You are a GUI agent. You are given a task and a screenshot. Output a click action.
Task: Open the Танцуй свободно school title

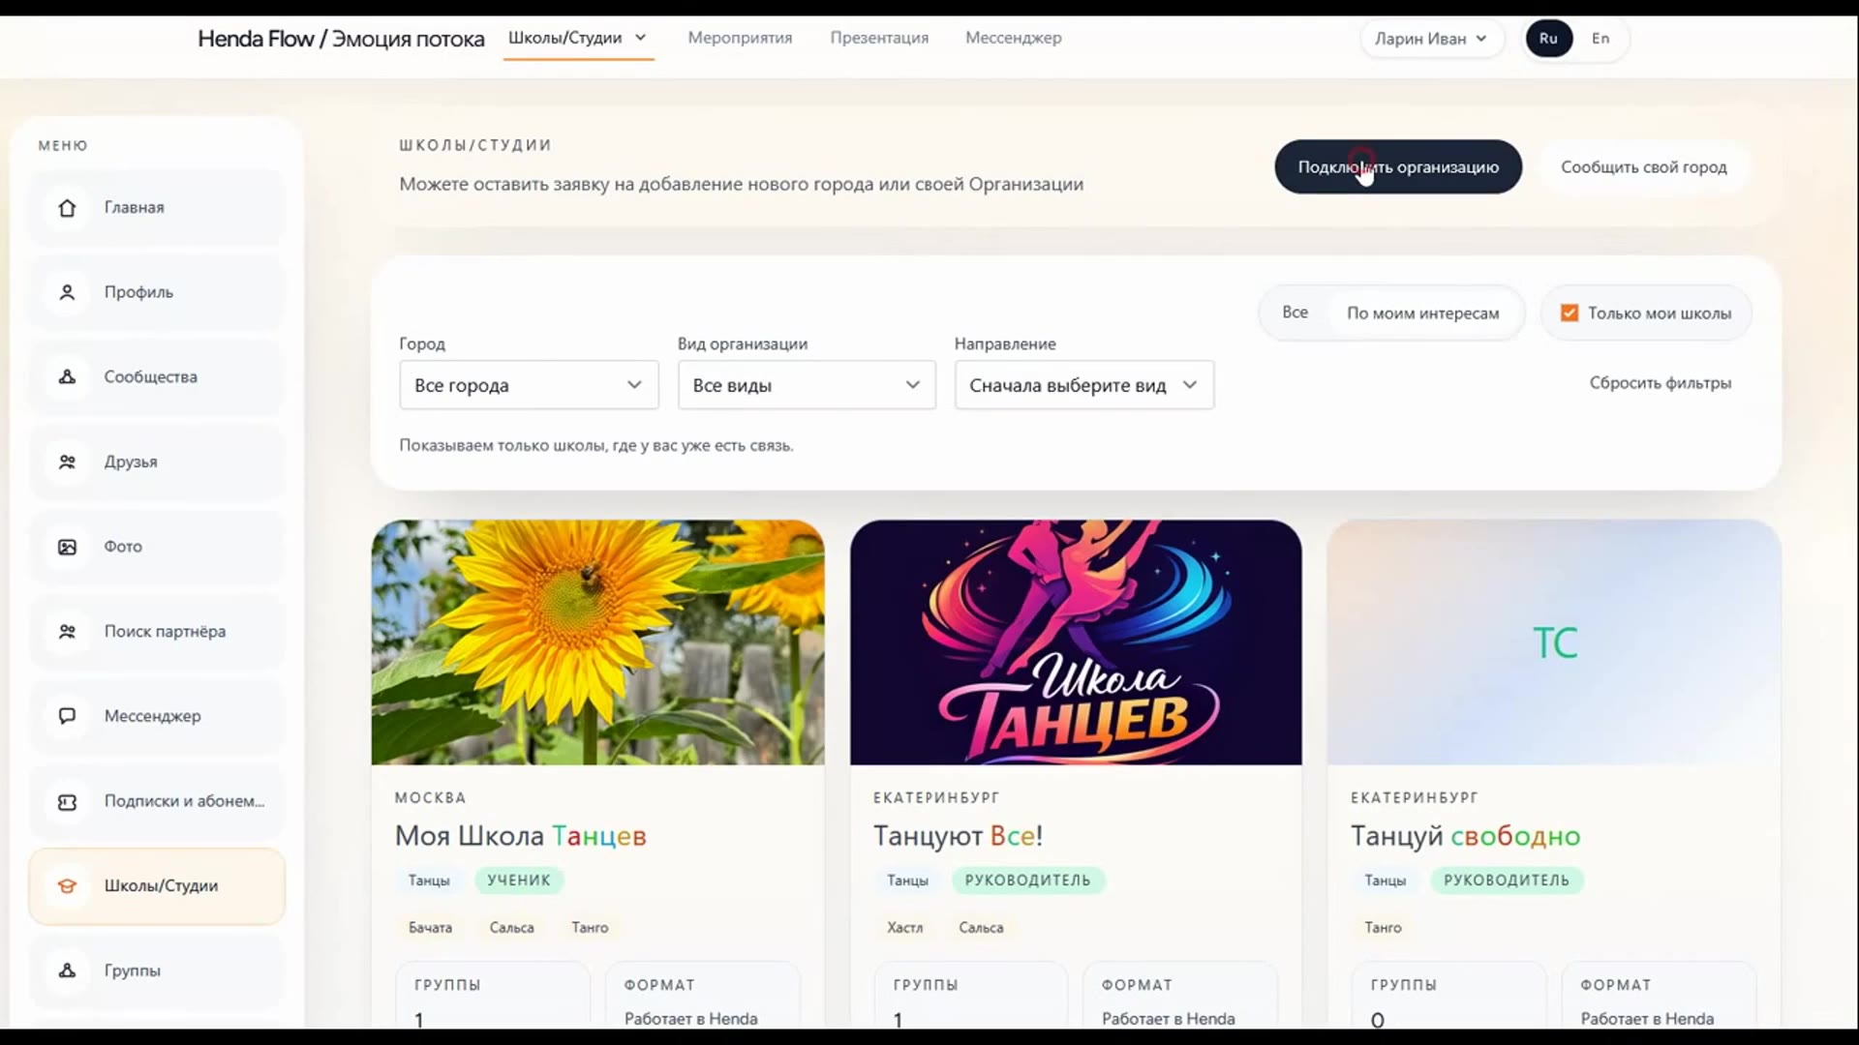click(x=1465, y=836)
